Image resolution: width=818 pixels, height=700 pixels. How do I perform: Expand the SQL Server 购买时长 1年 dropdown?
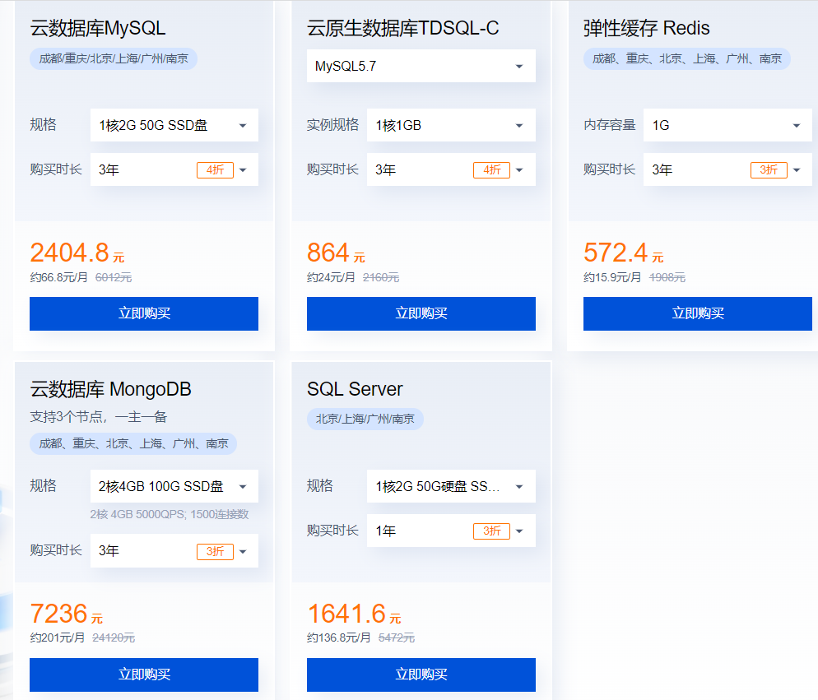tap(450, 531)
